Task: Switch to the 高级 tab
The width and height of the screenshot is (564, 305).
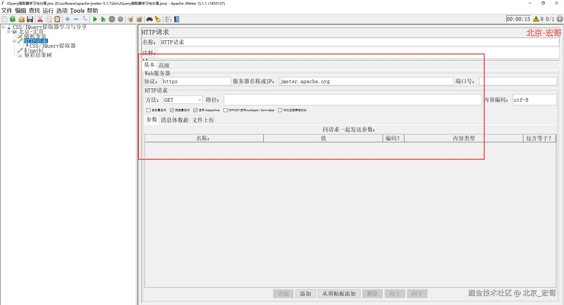Action: click(164, 65)
